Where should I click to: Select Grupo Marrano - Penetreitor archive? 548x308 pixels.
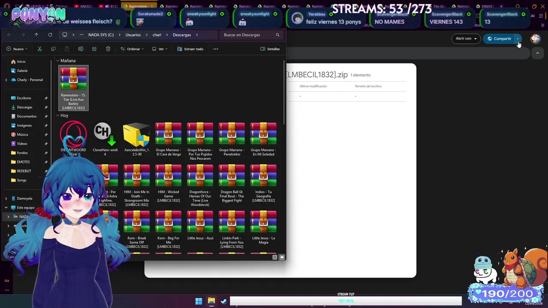[x=232, y=139]
